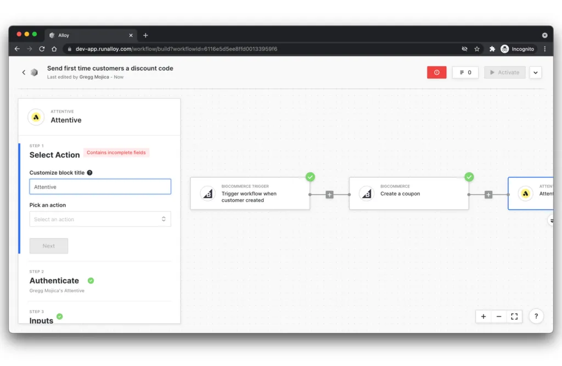Viewport: 562px width, 366px height.
Task: Open the browser home page
Action: tap(54, 49)
